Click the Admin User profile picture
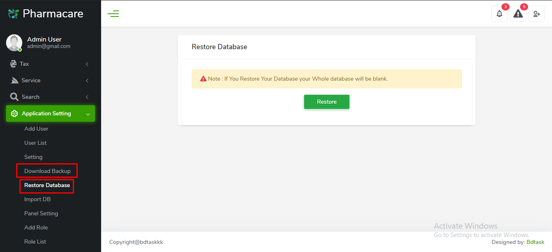 [14, 42]
